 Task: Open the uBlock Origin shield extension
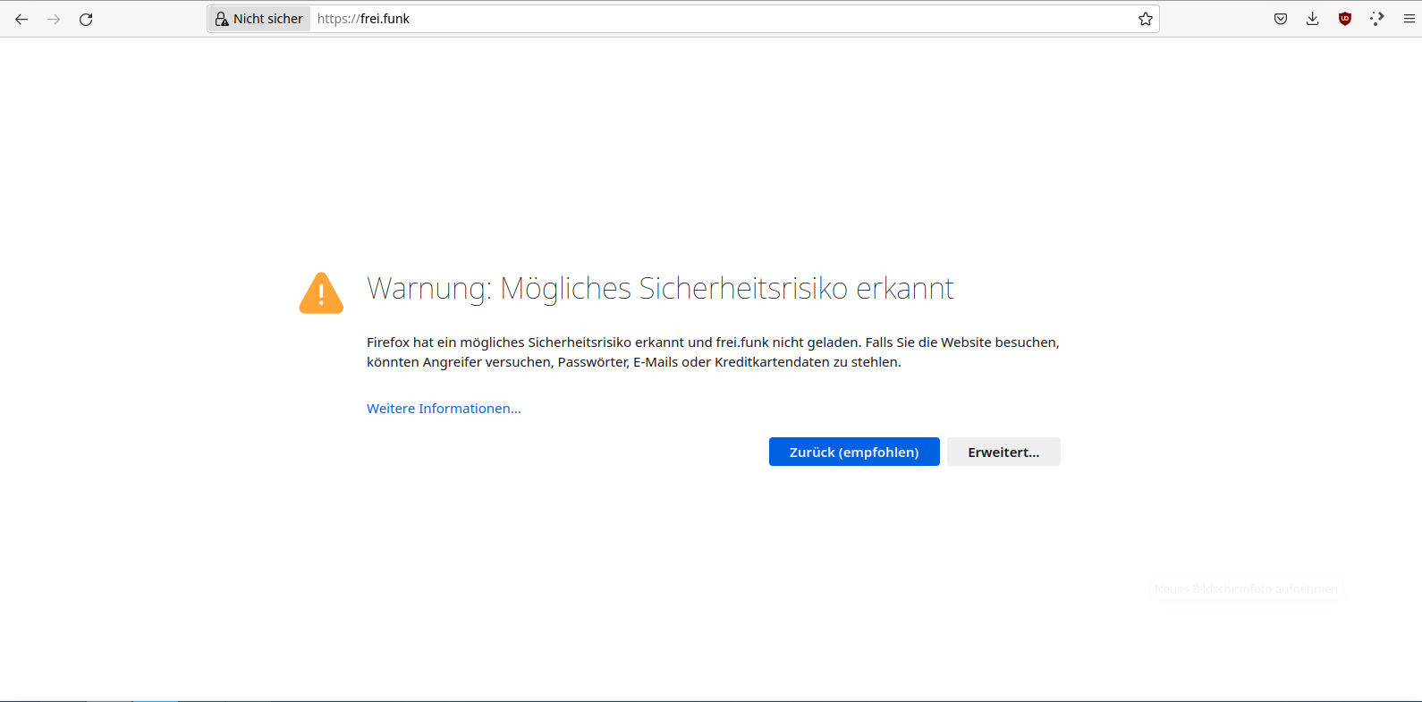(x=1344, y=19)
